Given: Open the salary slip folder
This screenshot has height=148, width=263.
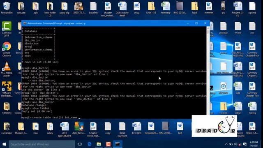Looking at the screenshot, I should [x=65, y=7].
